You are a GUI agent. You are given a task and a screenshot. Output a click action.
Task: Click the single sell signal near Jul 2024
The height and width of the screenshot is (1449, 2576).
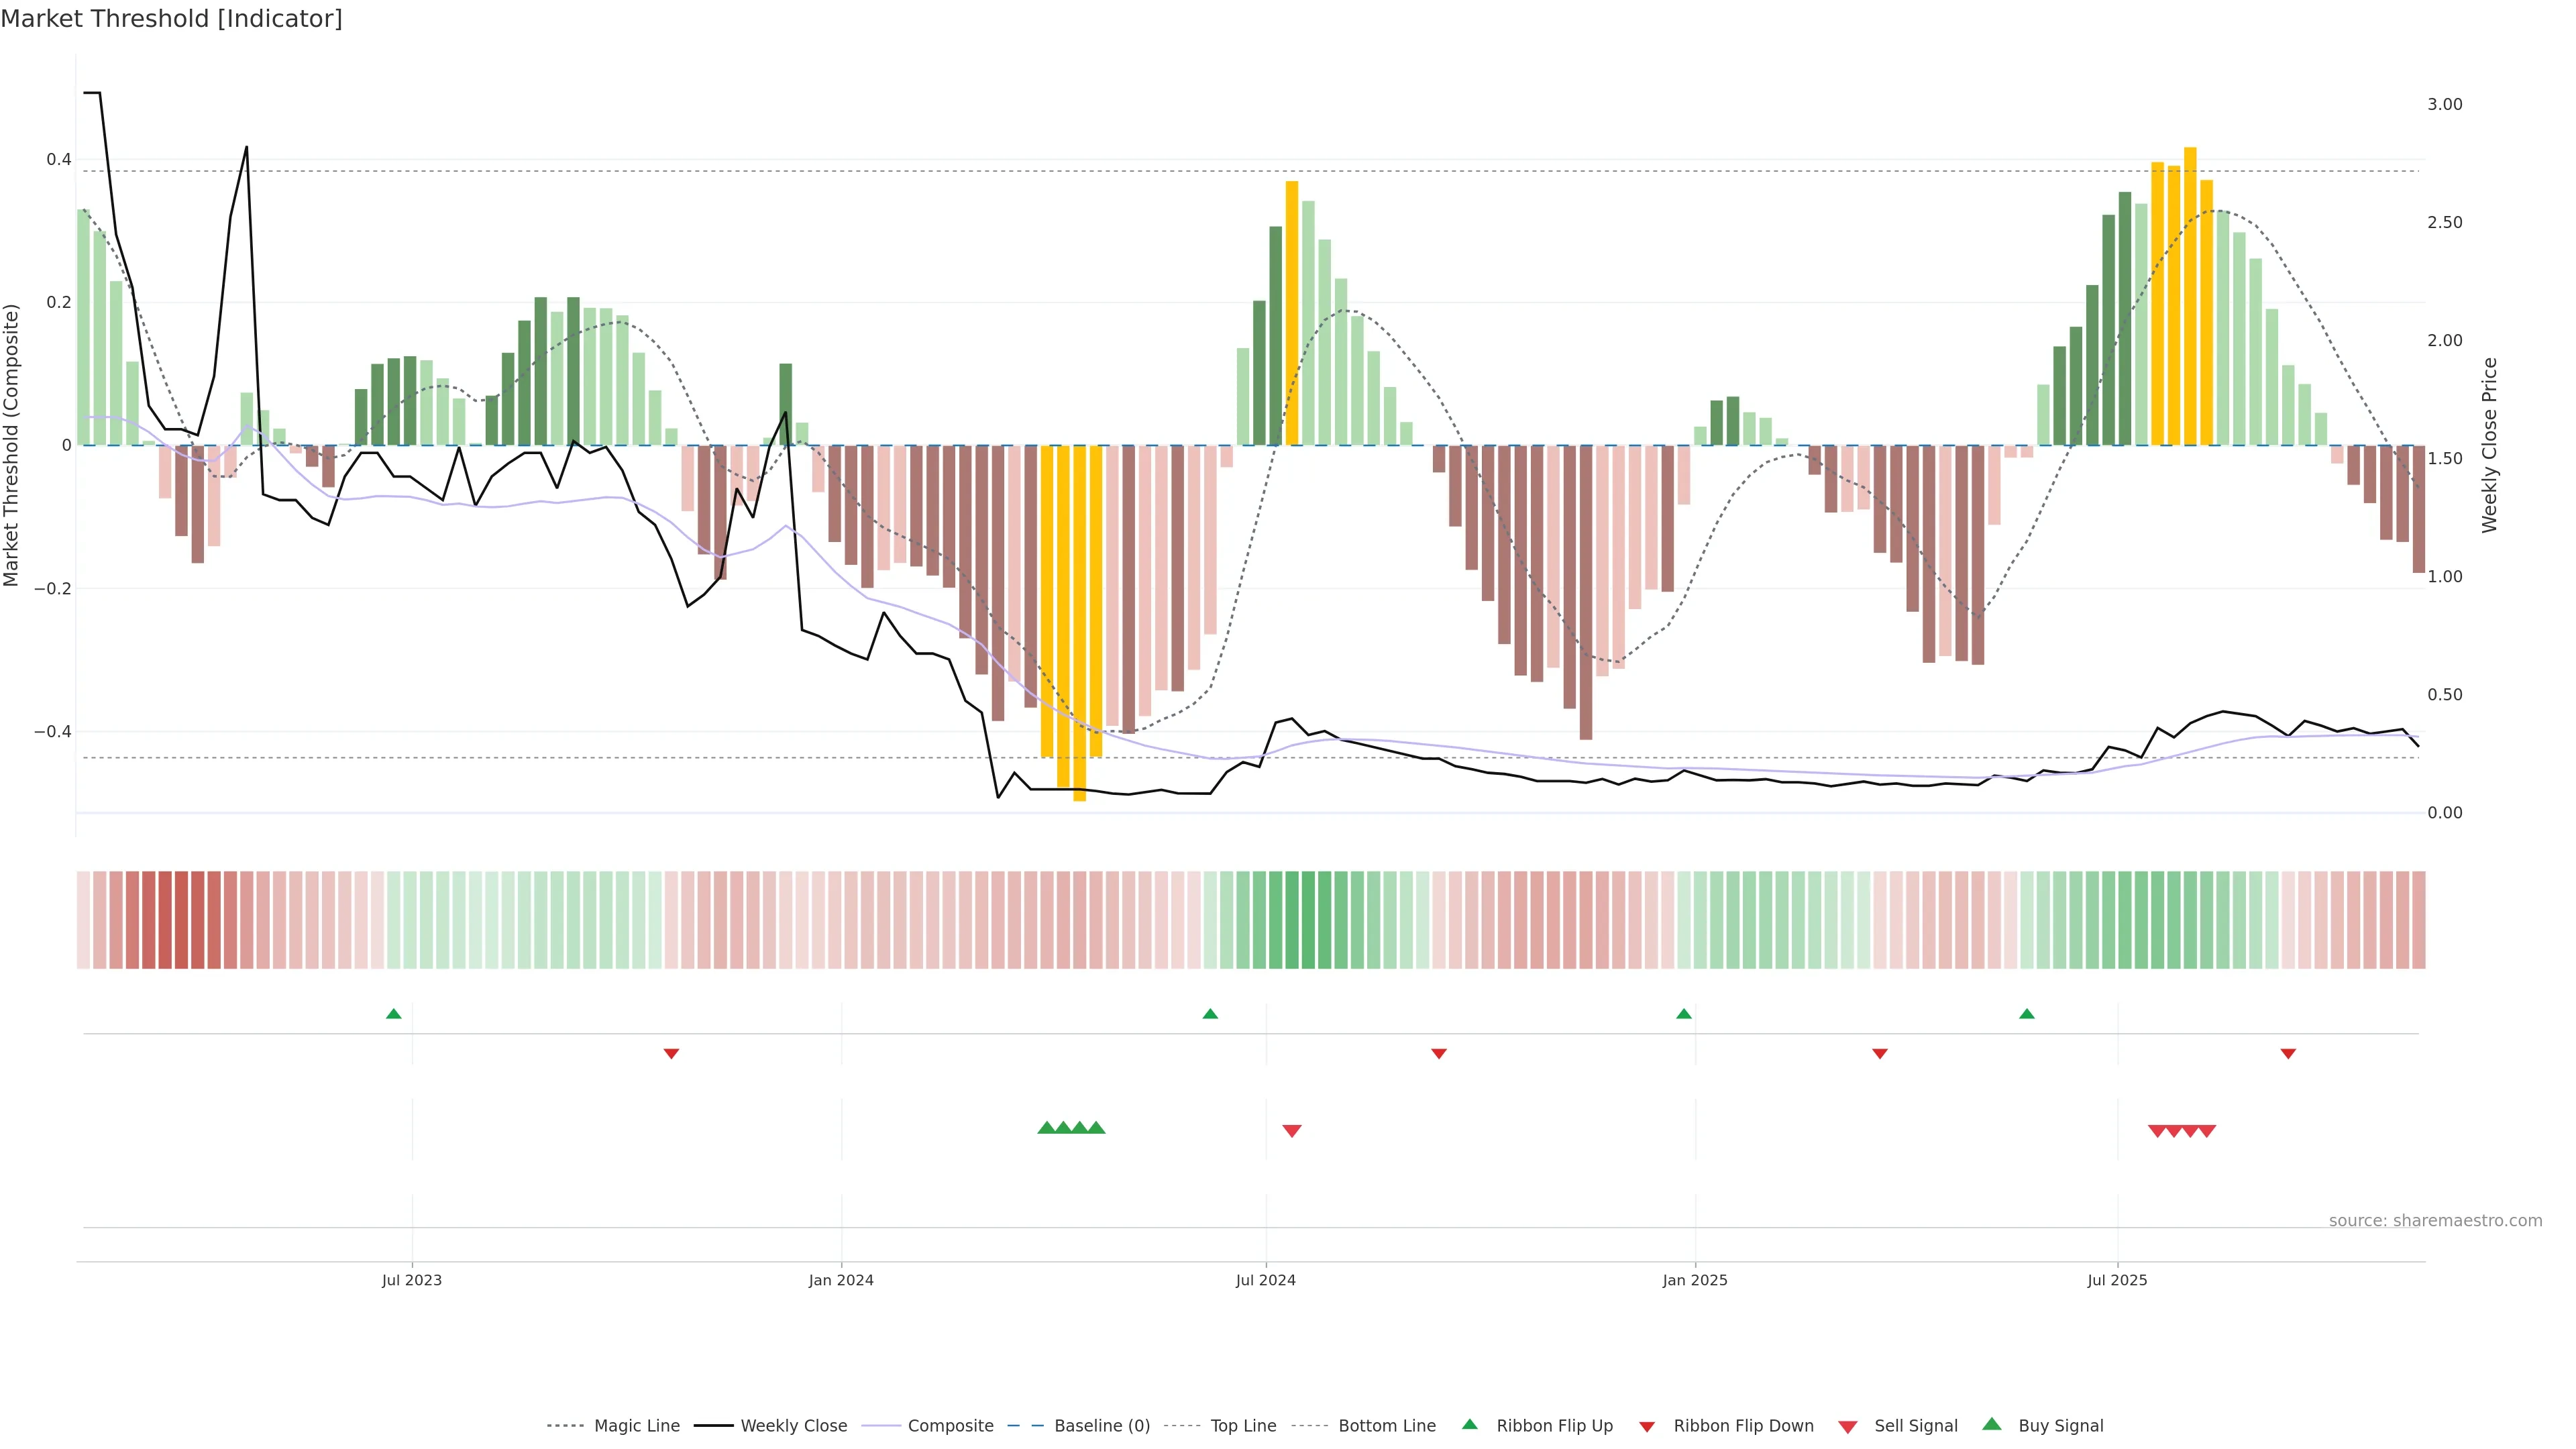1292,1131
